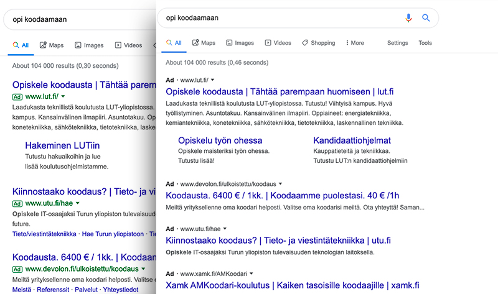
Task: Open the Shopping tab
Action: point(318,43)
